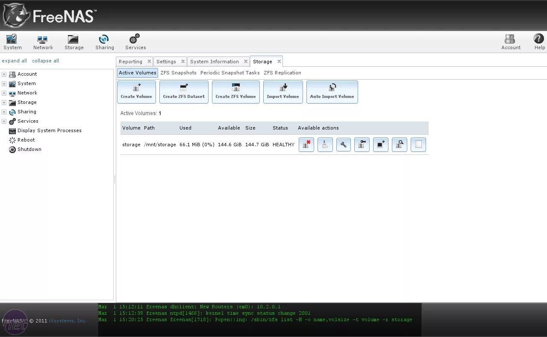
Task: Click the wrench volume options icon
Action: pyautogui.click(x=344, y=145)
